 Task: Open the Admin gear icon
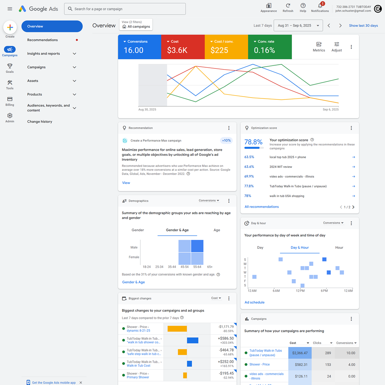[x=10, y=115]
